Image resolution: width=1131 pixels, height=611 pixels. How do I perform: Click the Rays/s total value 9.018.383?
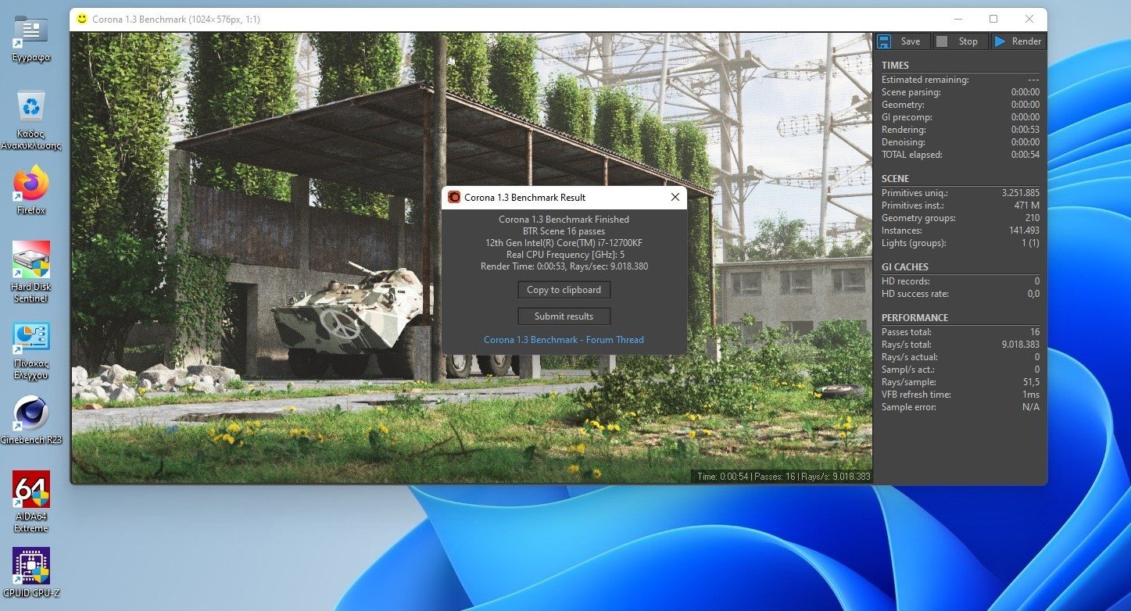[1021, 345]
